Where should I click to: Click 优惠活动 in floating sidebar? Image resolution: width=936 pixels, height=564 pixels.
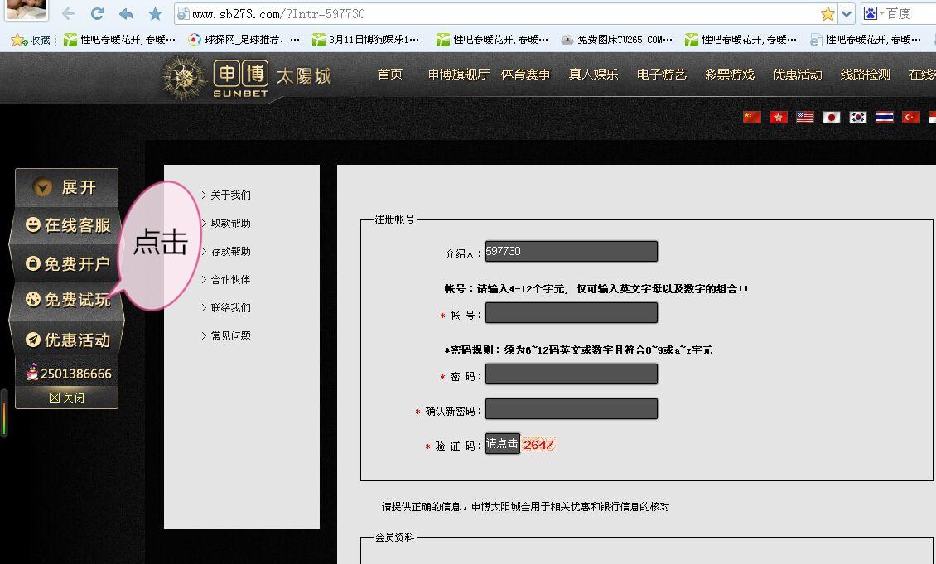coord(67,340)
